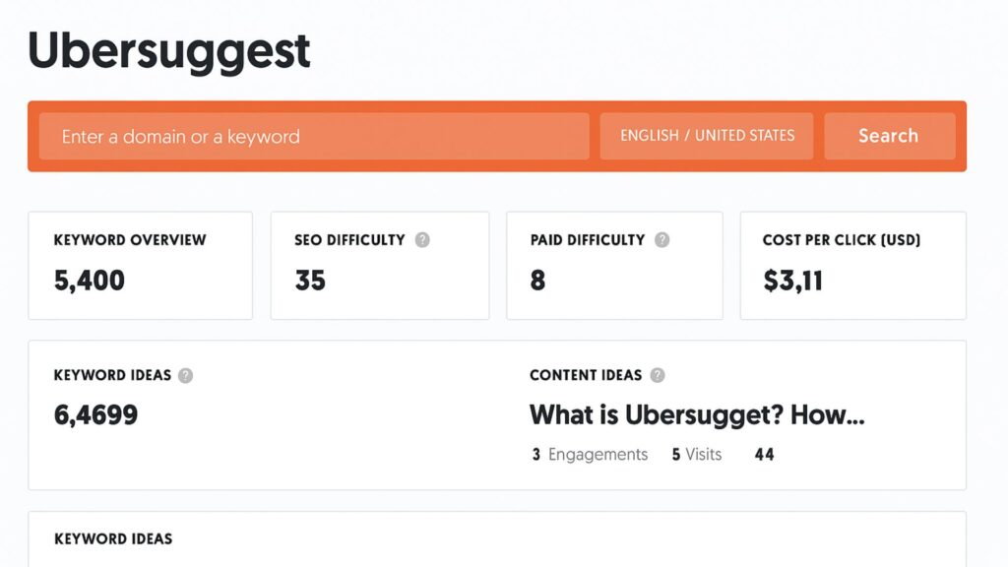Click help icon beside Paid Difficulty

[x=662, y=239]
